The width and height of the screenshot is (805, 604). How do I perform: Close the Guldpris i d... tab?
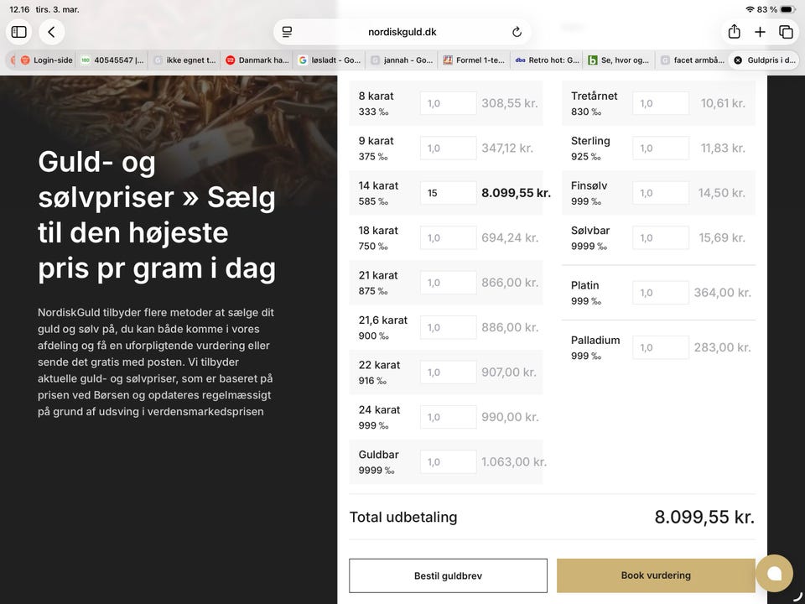click(x=738, y=60)
